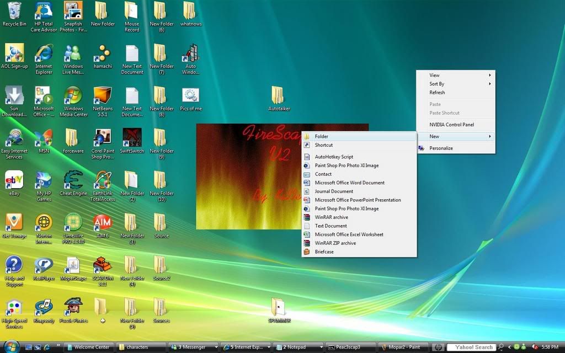Click the Snapfish Photos desktop shortcut

point(73,17)
